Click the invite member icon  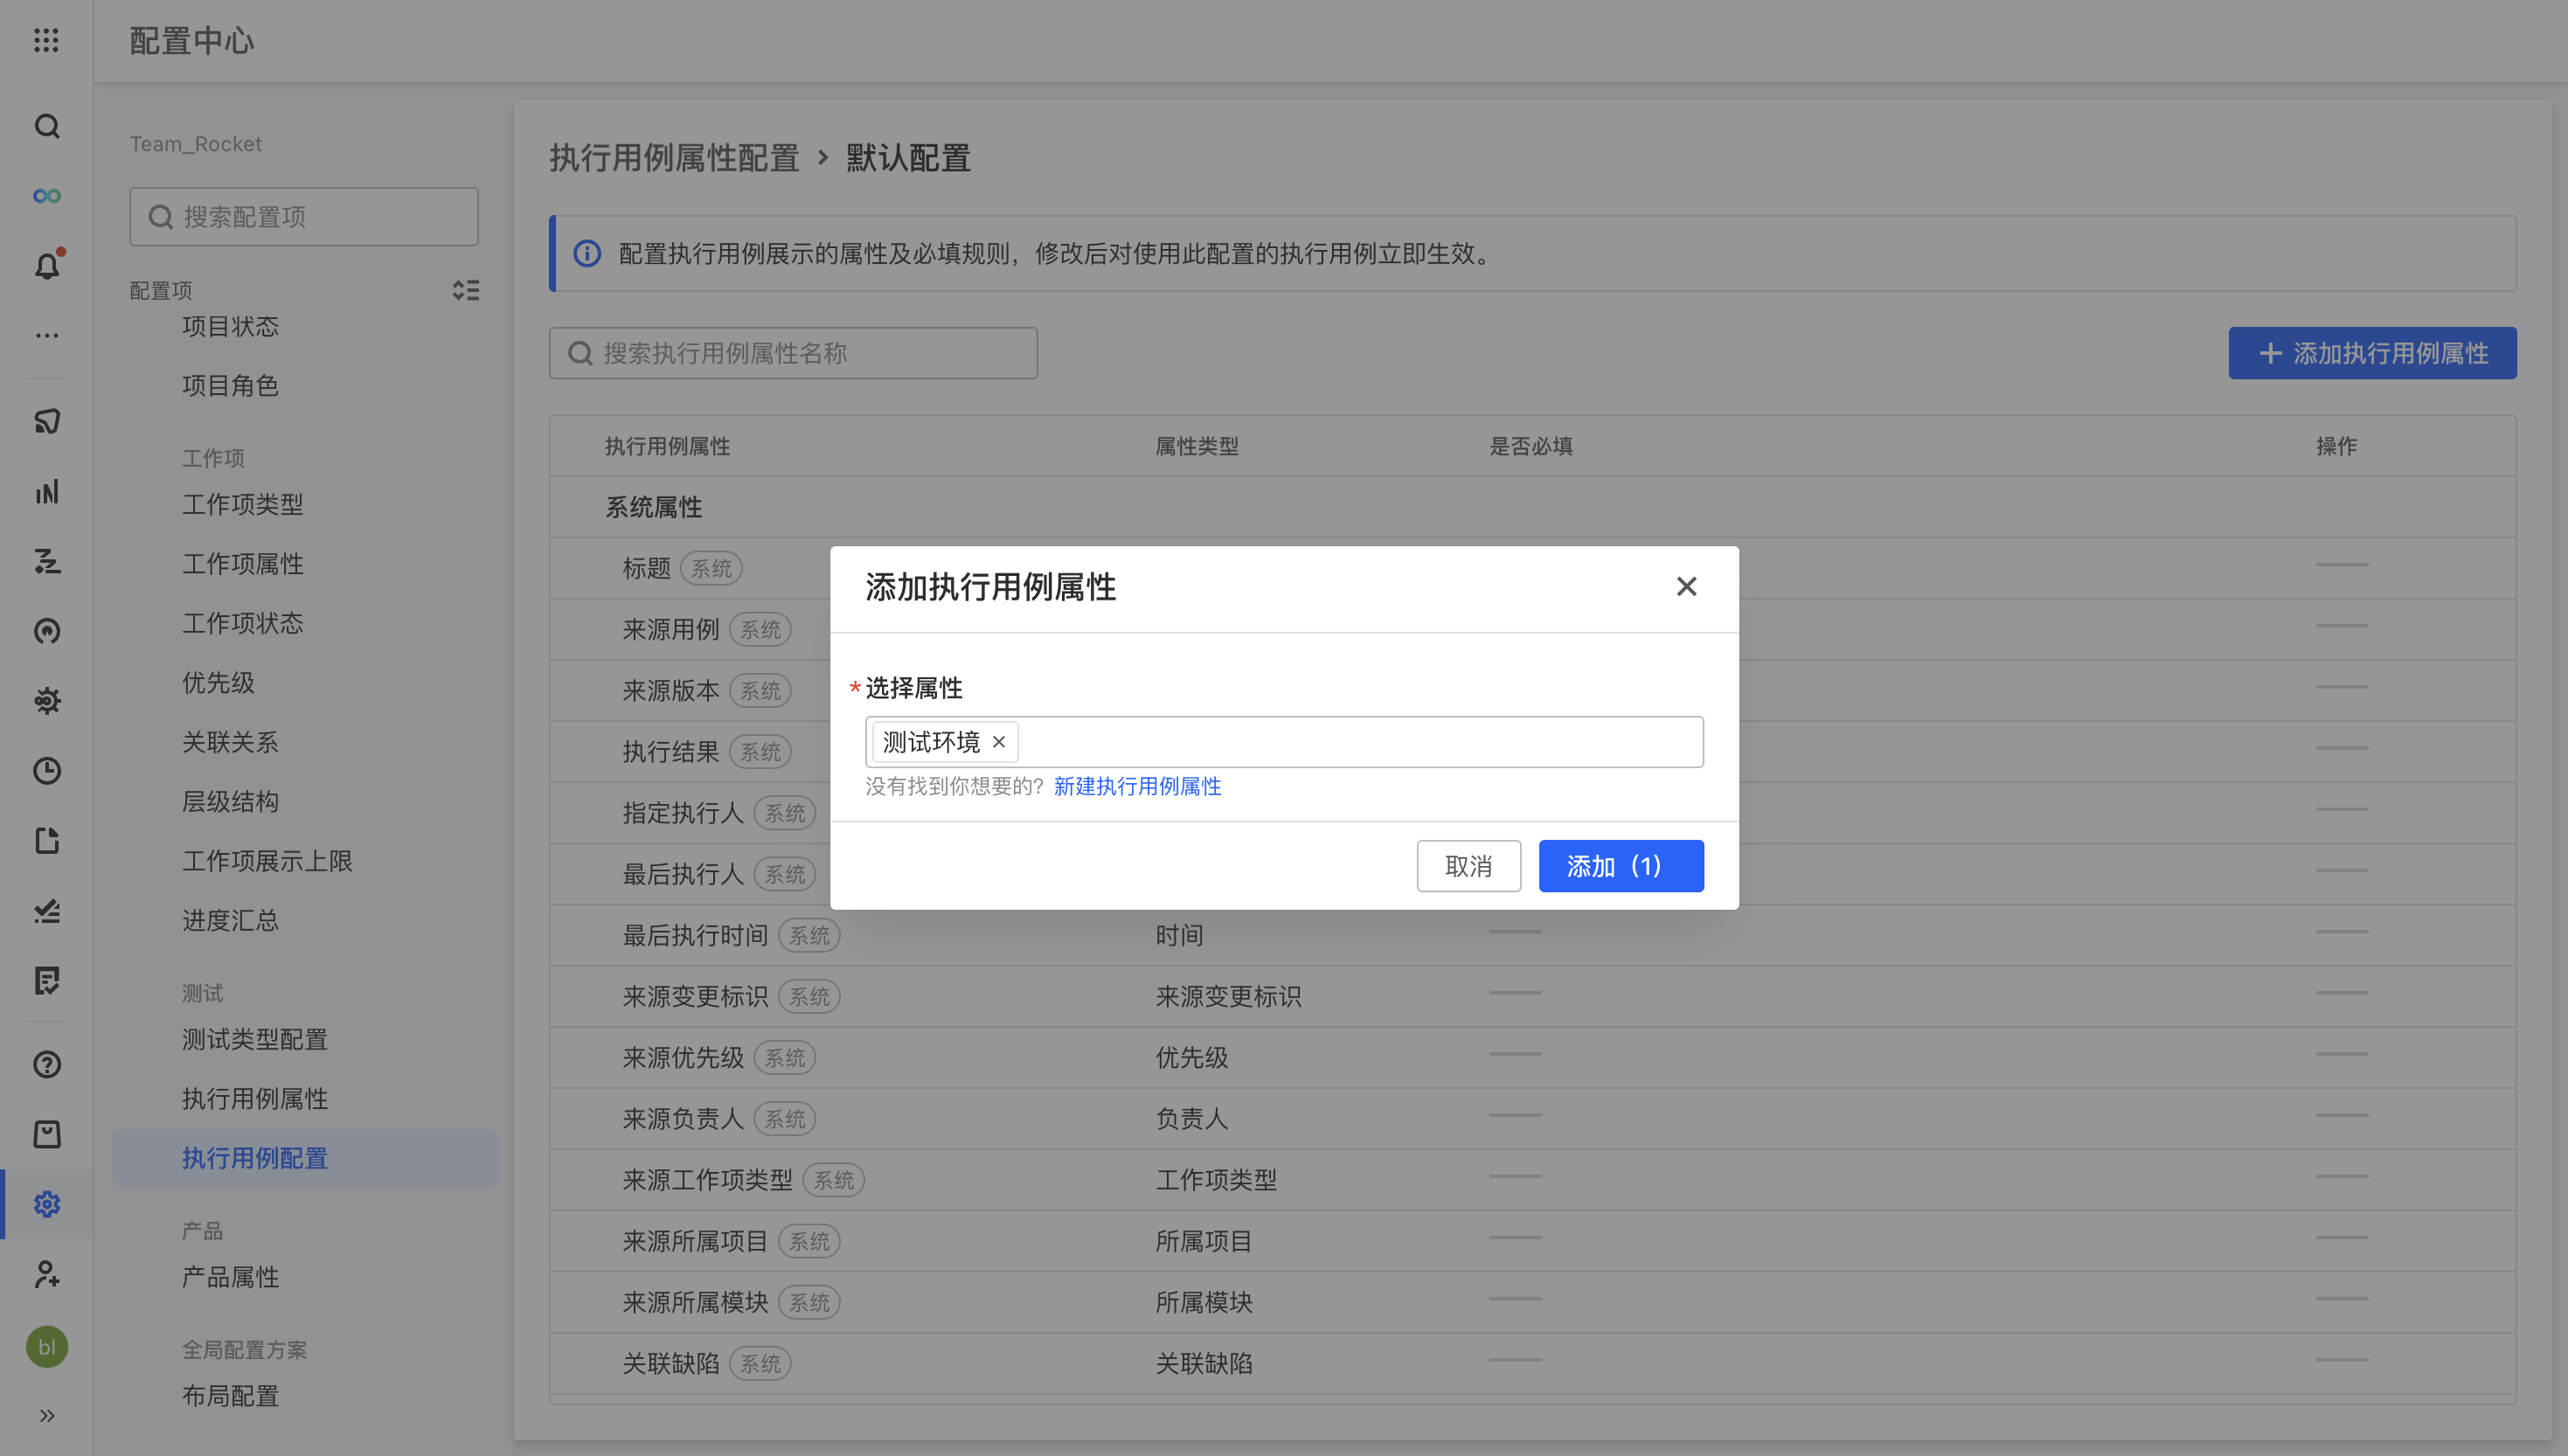point(46,1274)
